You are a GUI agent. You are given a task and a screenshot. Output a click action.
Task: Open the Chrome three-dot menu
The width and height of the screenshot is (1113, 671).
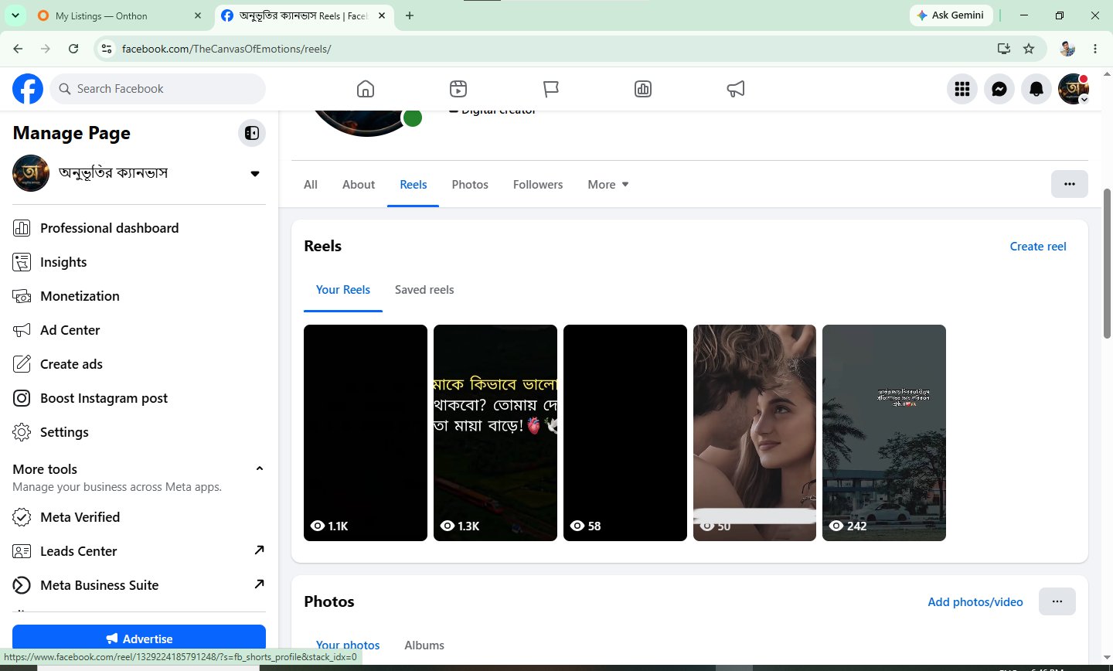click(x=1095, y=49)
